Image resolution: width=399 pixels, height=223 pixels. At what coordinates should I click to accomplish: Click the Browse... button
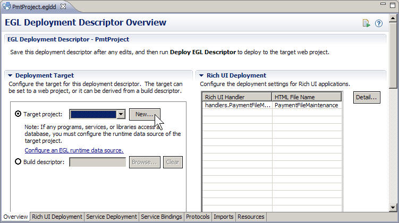point(145,162)
